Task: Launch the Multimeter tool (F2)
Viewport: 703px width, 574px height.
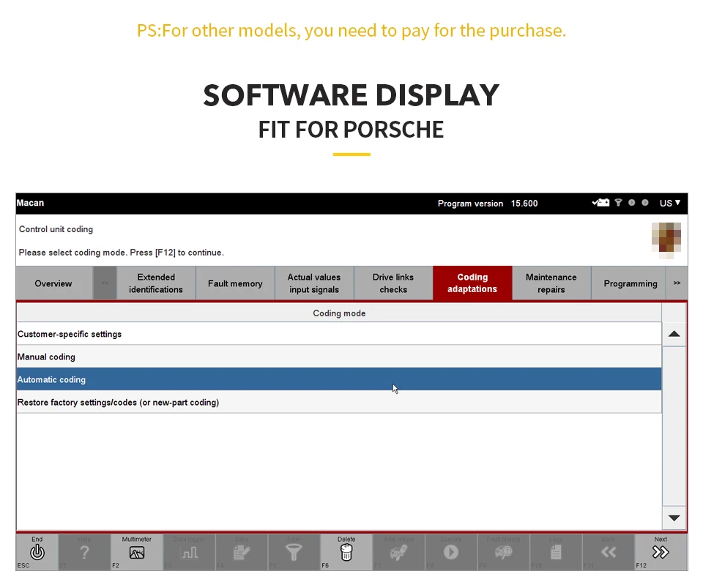Action: [x=137, y=552]
